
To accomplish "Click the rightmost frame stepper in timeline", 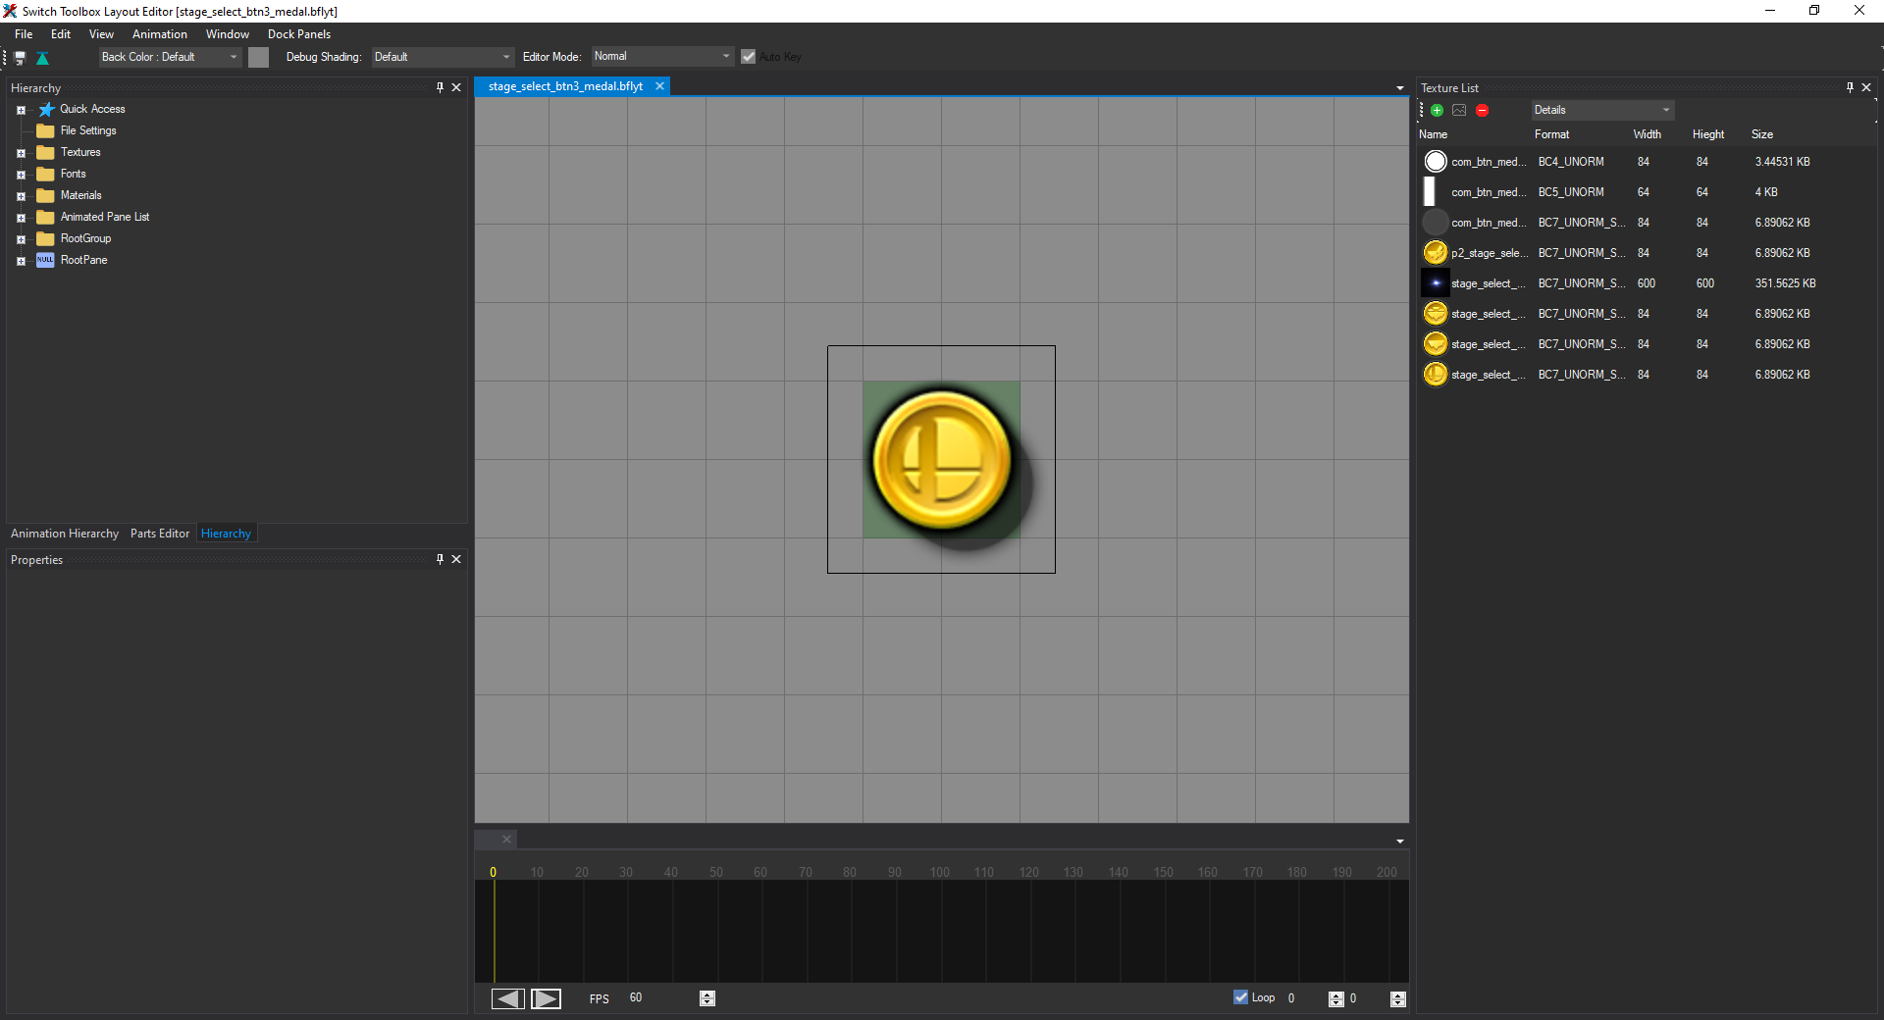I will (x=1398, y=998).
